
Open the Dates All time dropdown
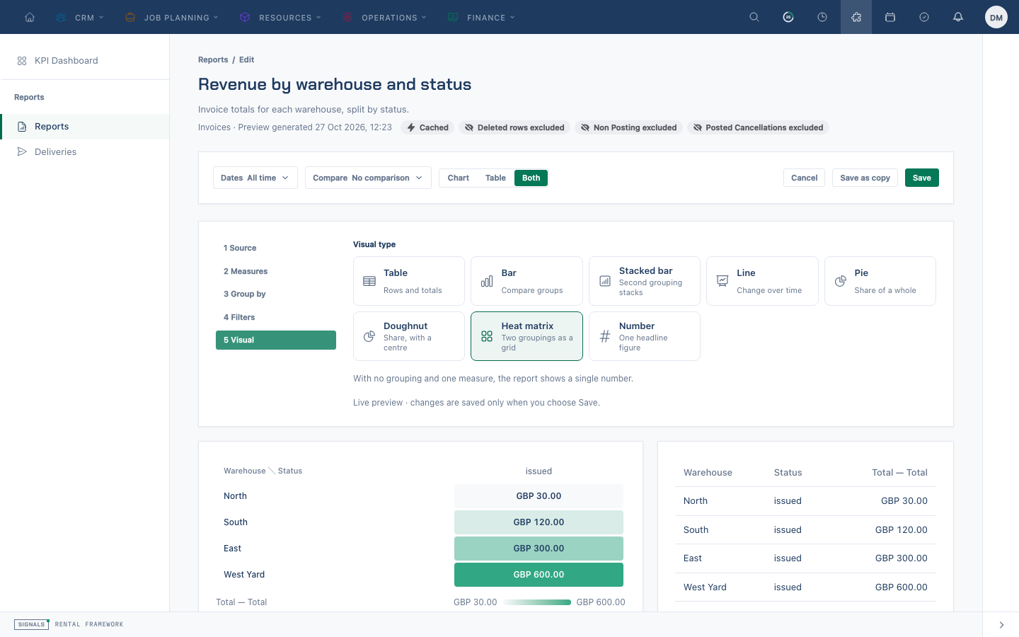point(255,178)
